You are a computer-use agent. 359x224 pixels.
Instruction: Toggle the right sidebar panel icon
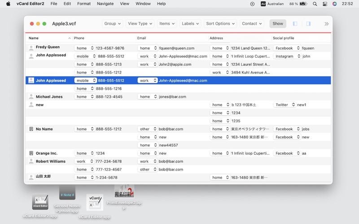[x=308, y=24]
